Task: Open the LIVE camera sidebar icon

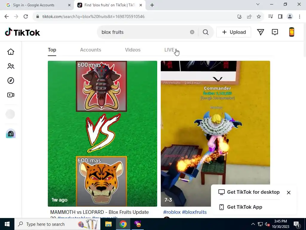Action: 11,95
